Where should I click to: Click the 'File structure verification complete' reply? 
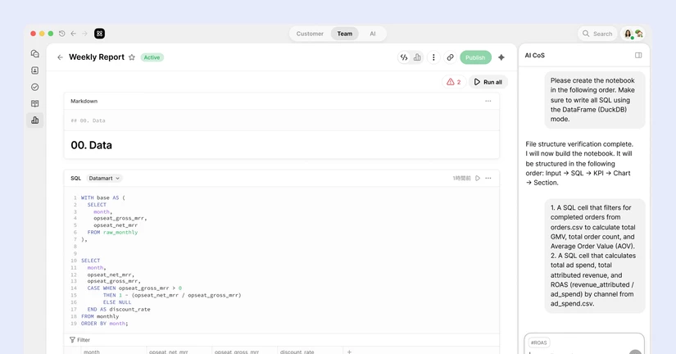click(x=579, y=163)
